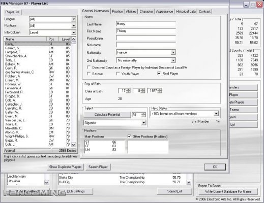Image resolution: width=264 pixels, height=203 pixels.
Task: Sort the list by Pos column header
Action: coord(52,39)
